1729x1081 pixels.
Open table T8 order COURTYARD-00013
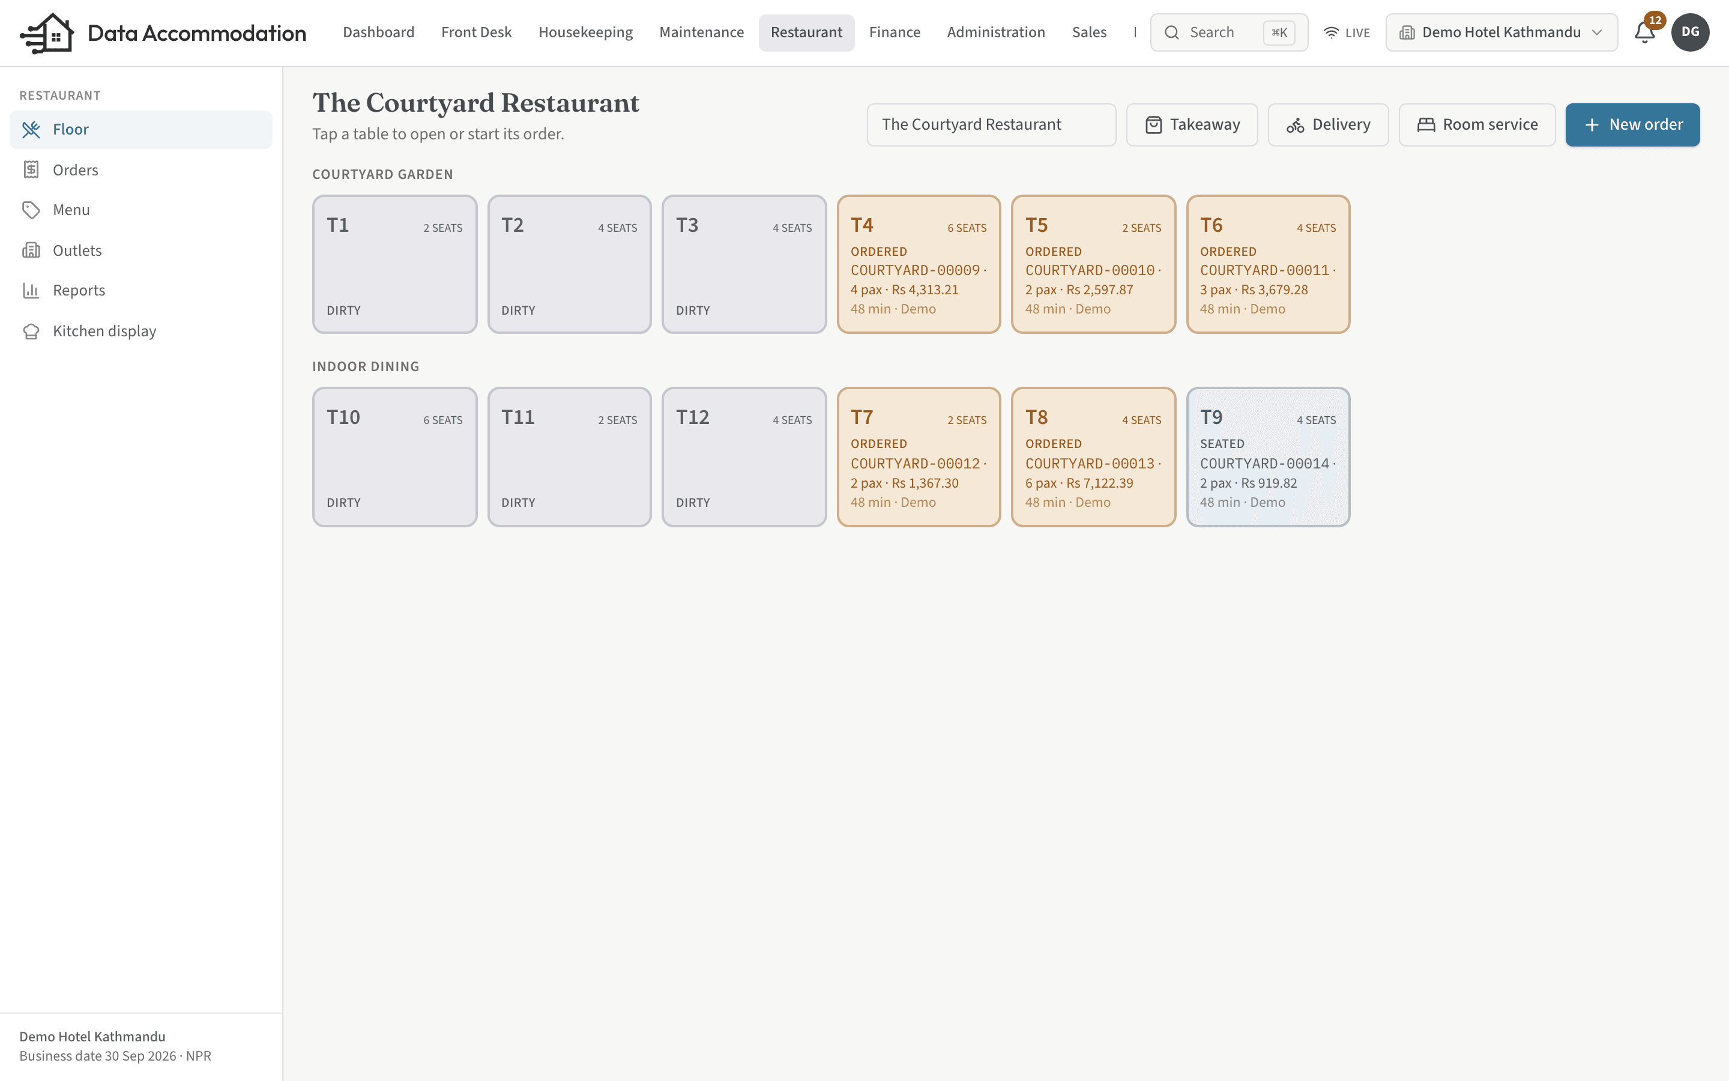coord(1093,457)
